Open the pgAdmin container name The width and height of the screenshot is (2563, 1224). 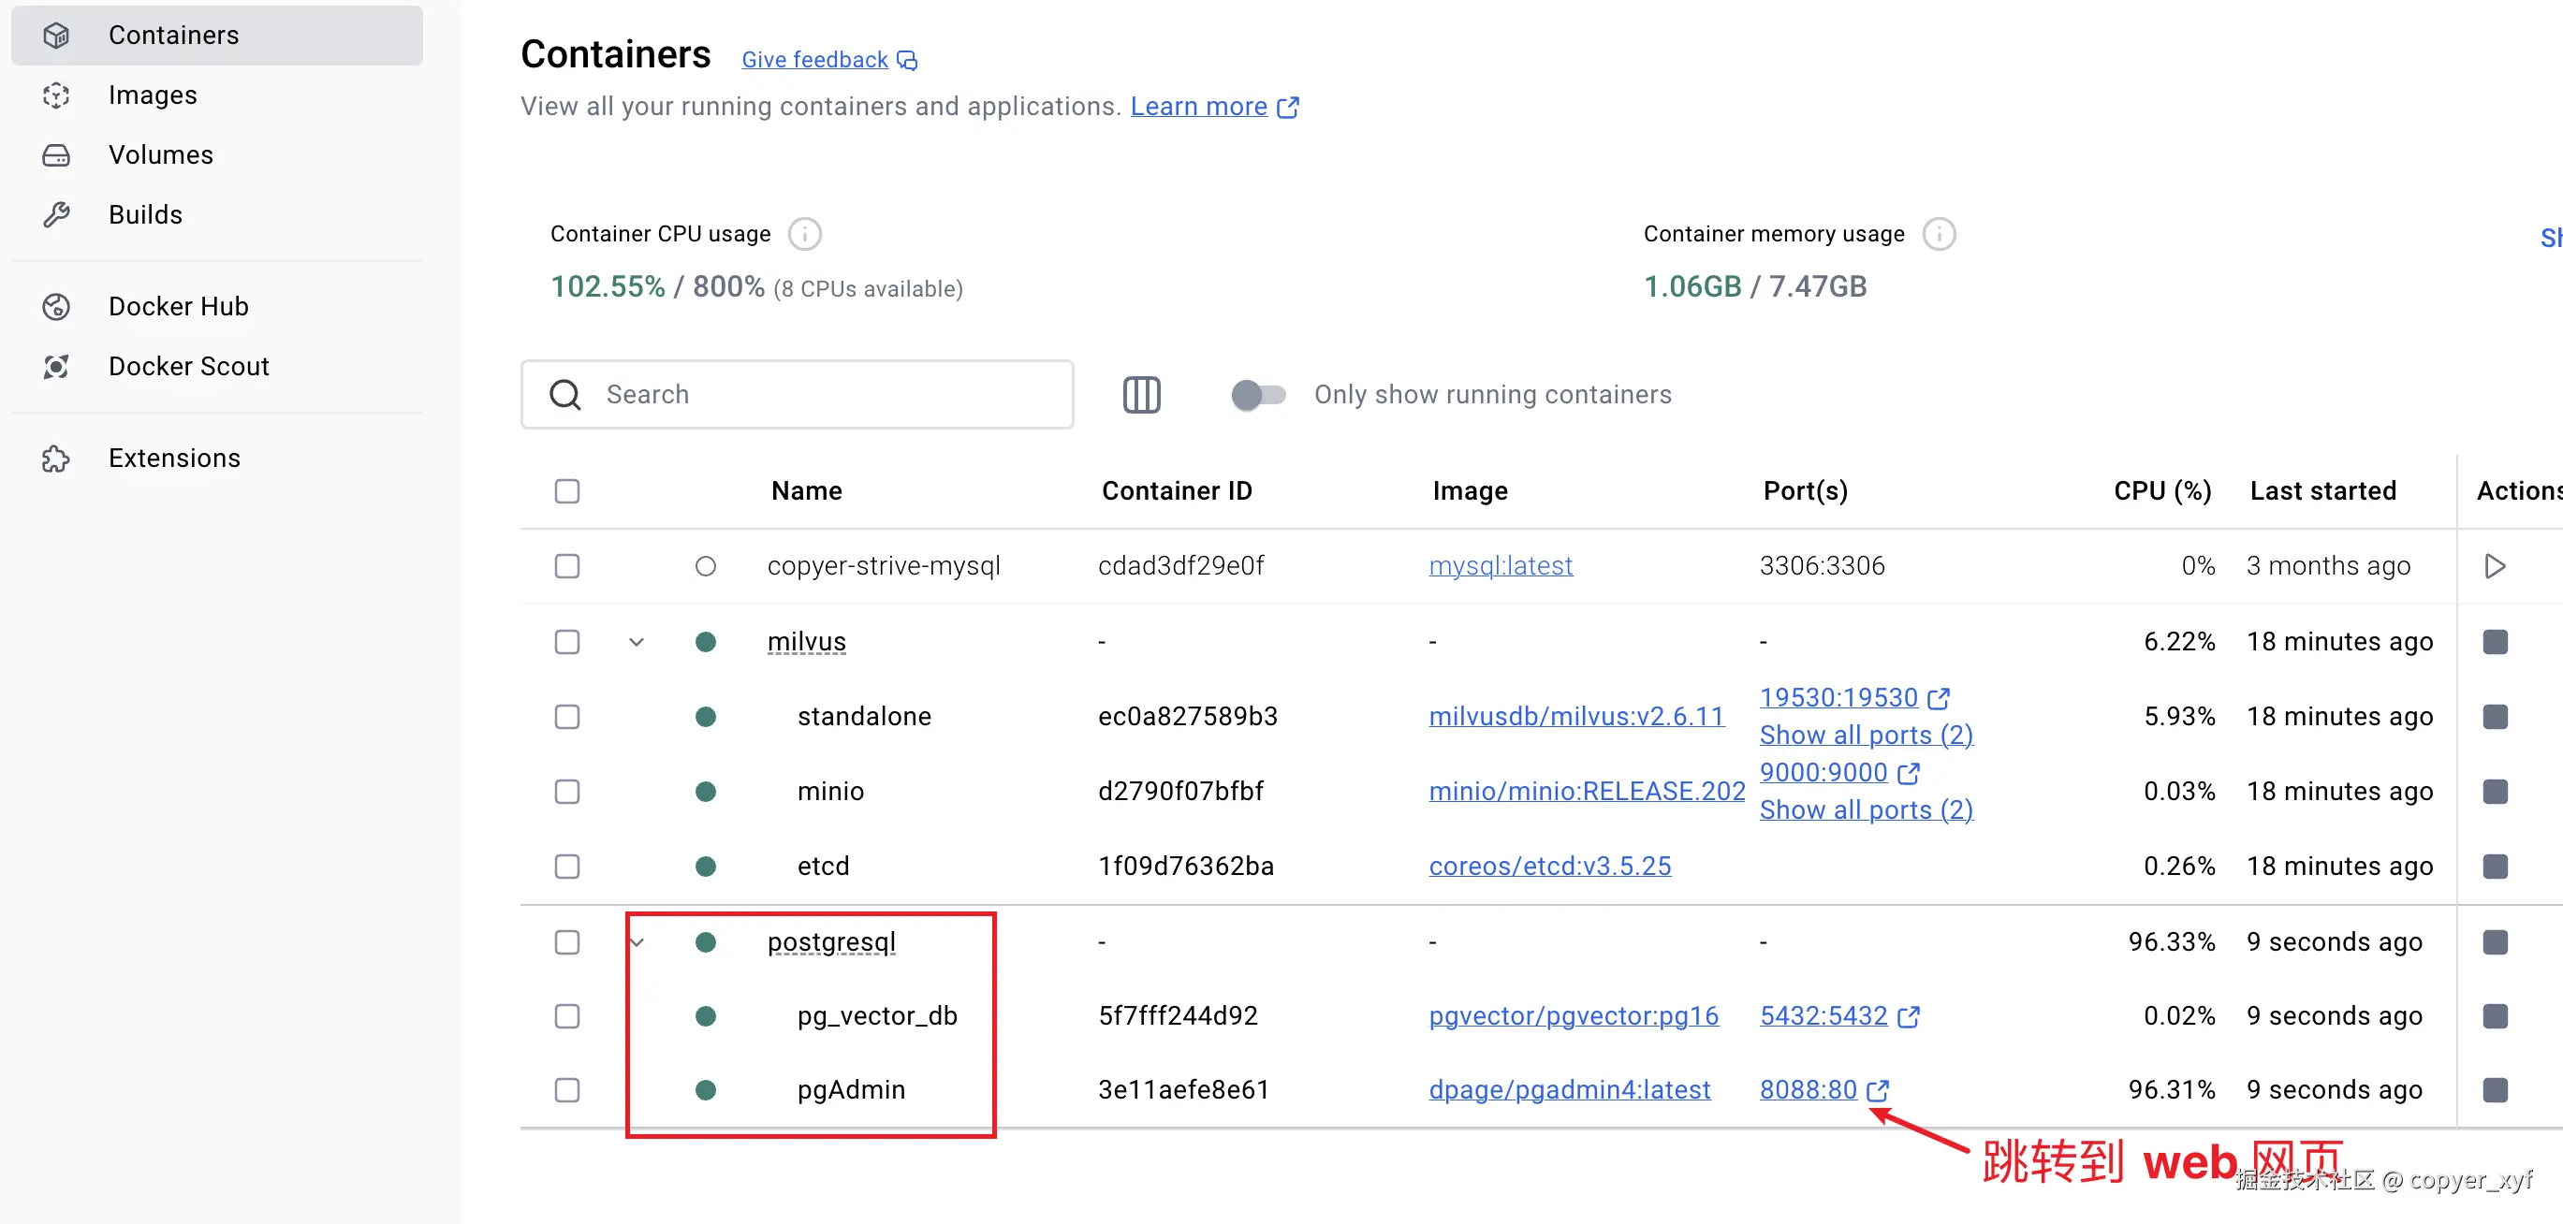pos(851,1090)
